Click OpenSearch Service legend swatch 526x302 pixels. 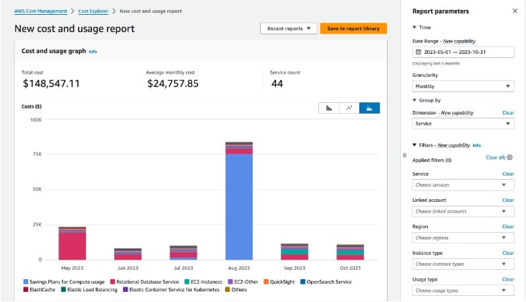(x=302, y=282)
